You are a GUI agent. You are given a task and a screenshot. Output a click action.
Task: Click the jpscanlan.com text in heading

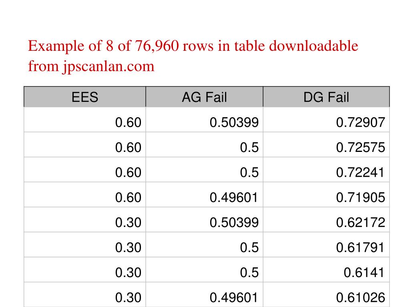pyautogui.click(x=109, y=66)
